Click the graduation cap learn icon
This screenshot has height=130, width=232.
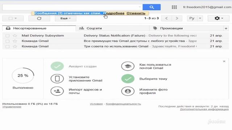coord(128,66)
